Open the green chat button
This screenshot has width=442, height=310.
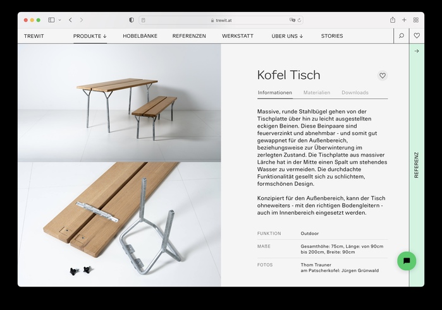(x=407, y=261)
